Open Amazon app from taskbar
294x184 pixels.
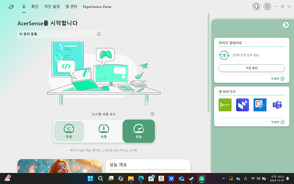coord(161,178)
